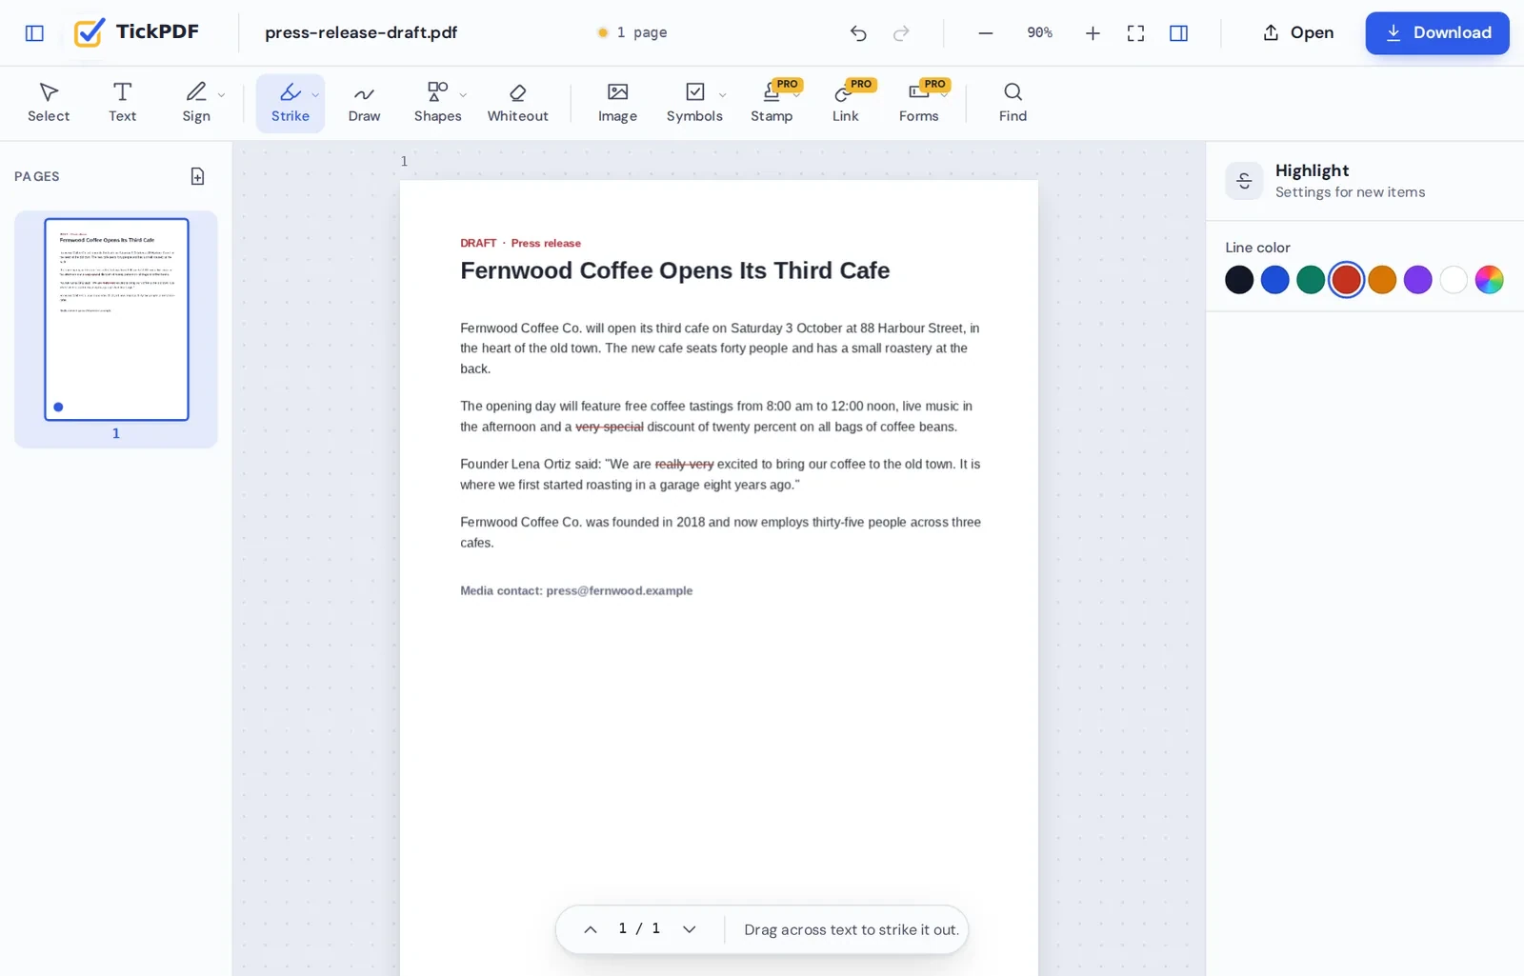Click the Line color label

pos(1257,248)
